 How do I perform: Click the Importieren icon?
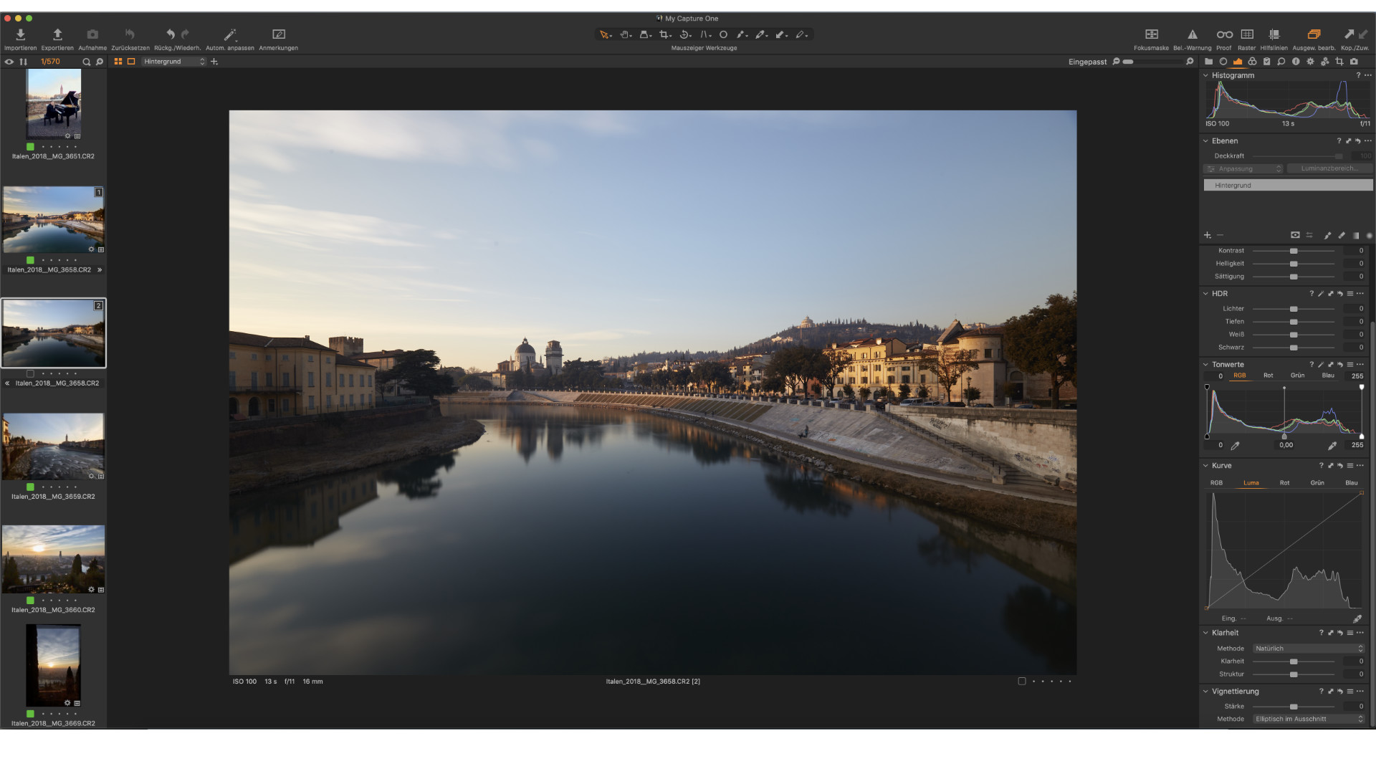pyautogui.click(x=20, y=34)
